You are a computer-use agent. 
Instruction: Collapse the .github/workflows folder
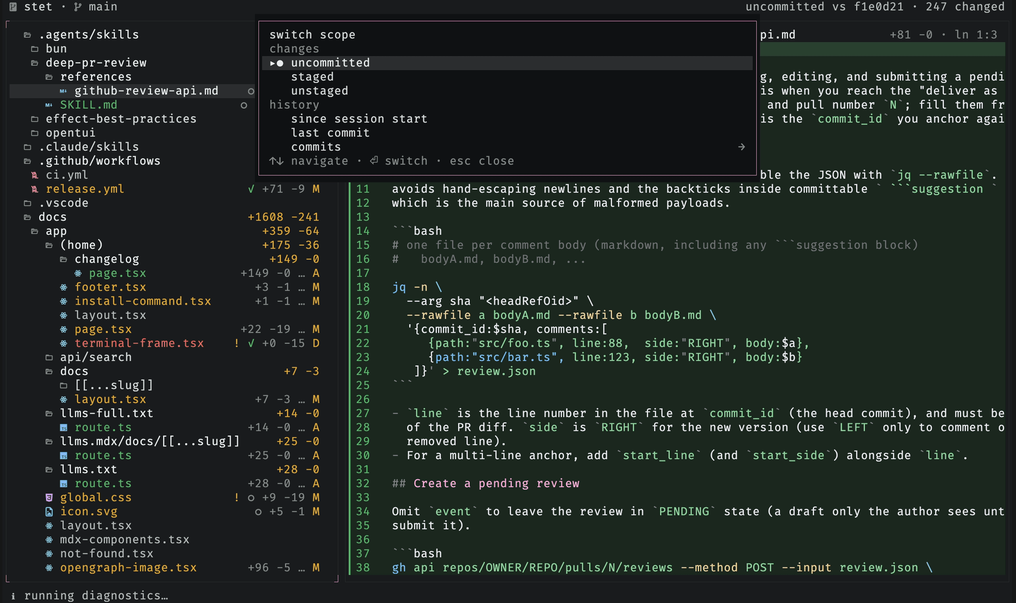tap(27, 161)
